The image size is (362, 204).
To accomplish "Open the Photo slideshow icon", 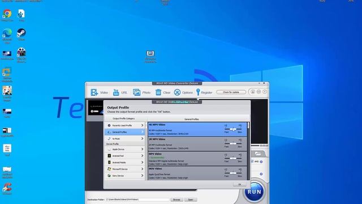I will coord(136,92).
